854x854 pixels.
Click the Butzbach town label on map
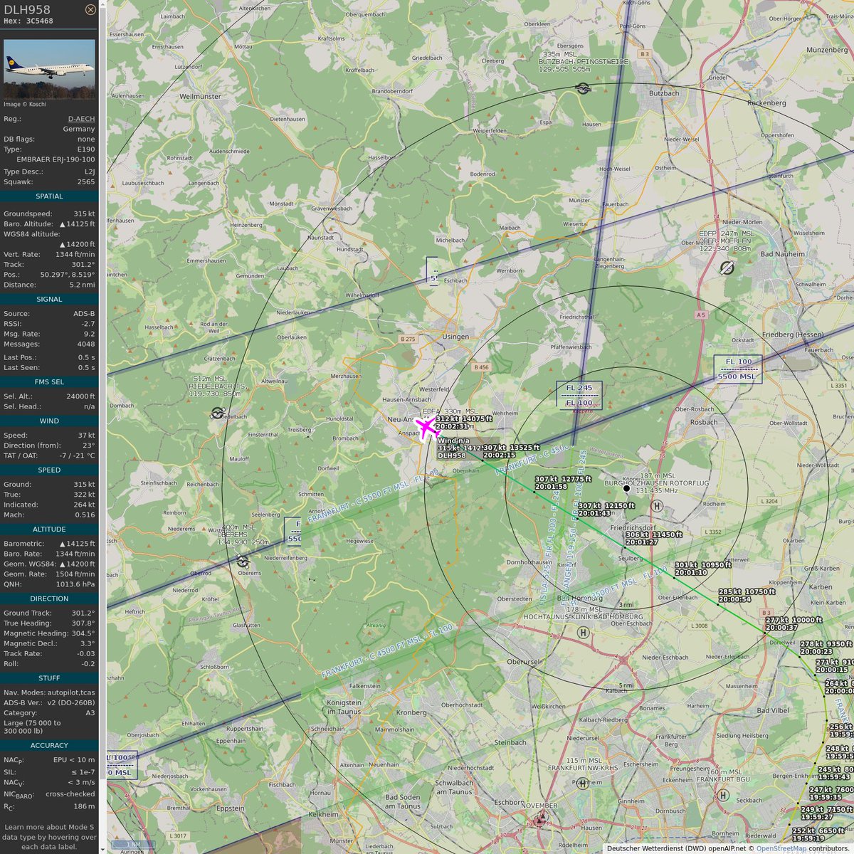coord(664,93)
